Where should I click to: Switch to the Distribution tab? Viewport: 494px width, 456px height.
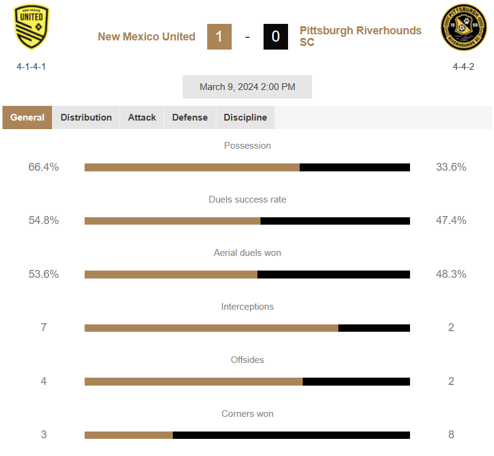coord(86,118)
